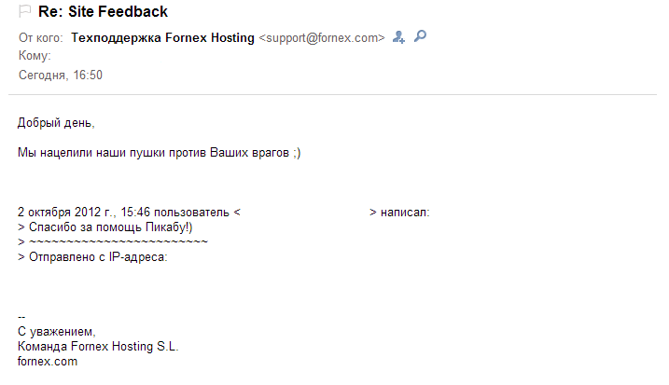Click the Кому recipient label
The image size is (669, 385).
(x=35, y=57)
